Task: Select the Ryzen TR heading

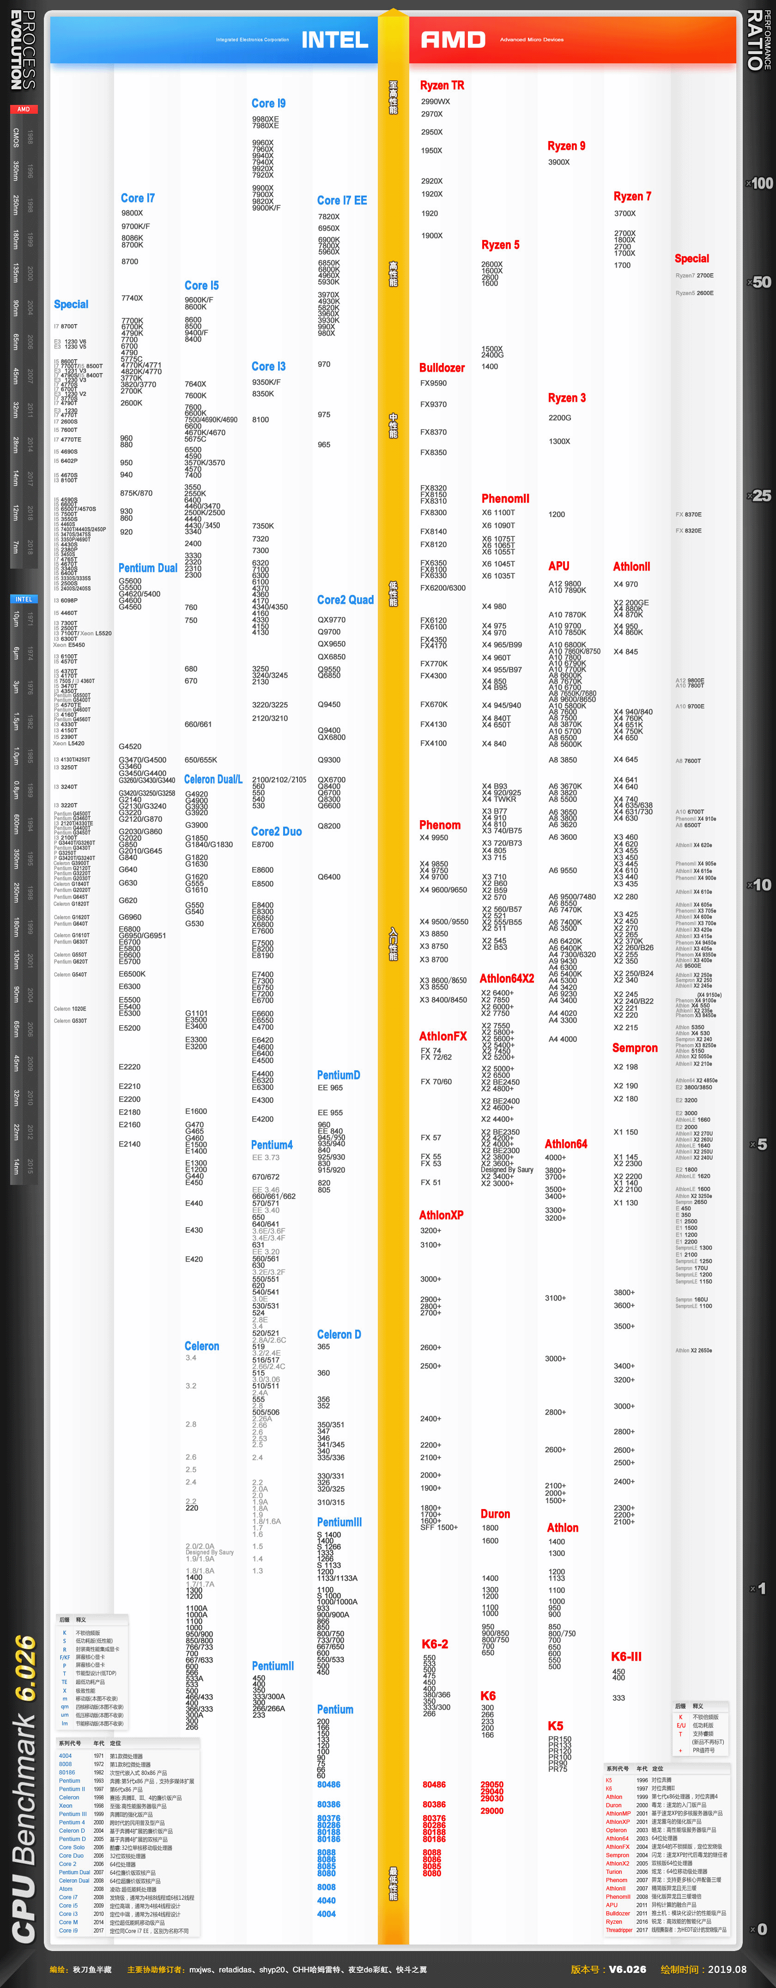Action: (442, 85)
